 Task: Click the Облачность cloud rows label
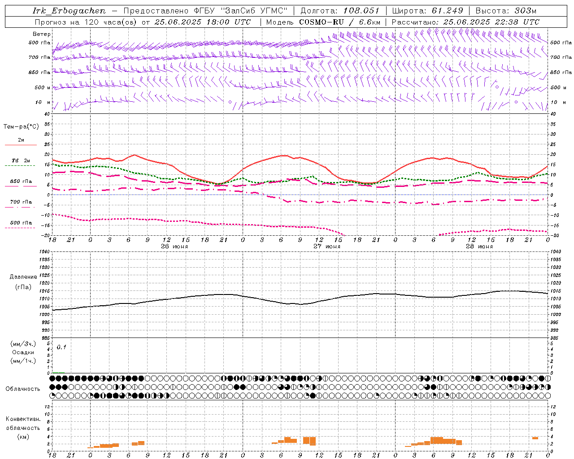(x=23, y=389)
